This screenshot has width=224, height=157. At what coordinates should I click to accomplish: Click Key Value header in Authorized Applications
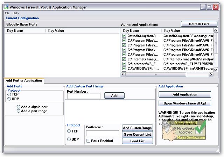click(x=188, y=30)
